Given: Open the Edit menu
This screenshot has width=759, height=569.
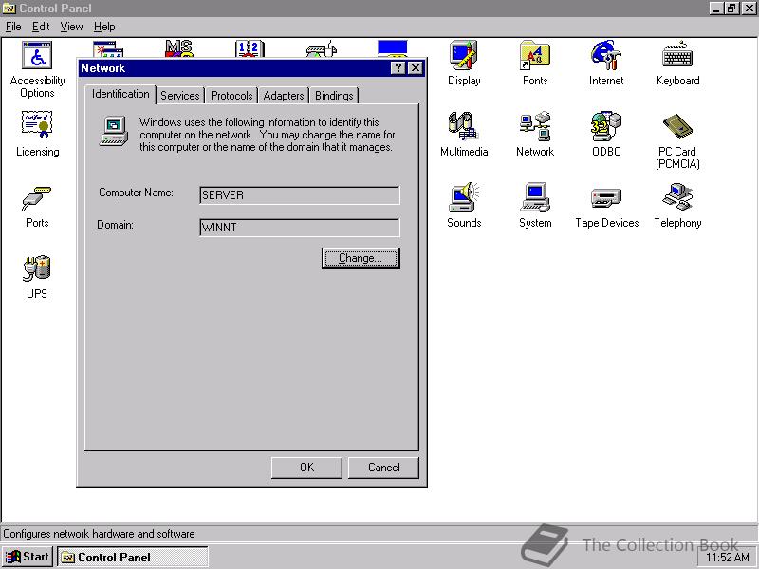Looking at the screenshot, I should tap(41, 27).
